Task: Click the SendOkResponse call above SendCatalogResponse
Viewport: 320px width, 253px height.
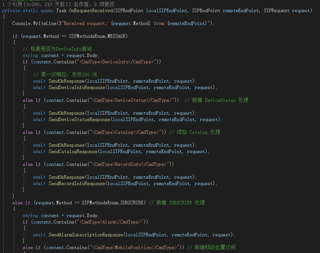Action: click(x=67, y=145)
